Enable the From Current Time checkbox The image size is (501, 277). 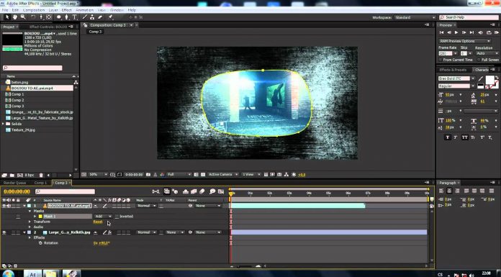(441, 60)
